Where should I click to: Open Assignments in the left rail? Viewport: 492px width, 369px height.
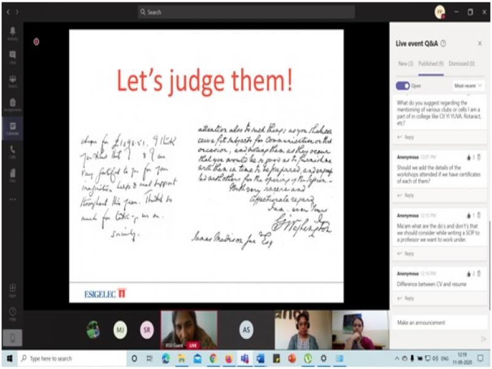[12, 105]
